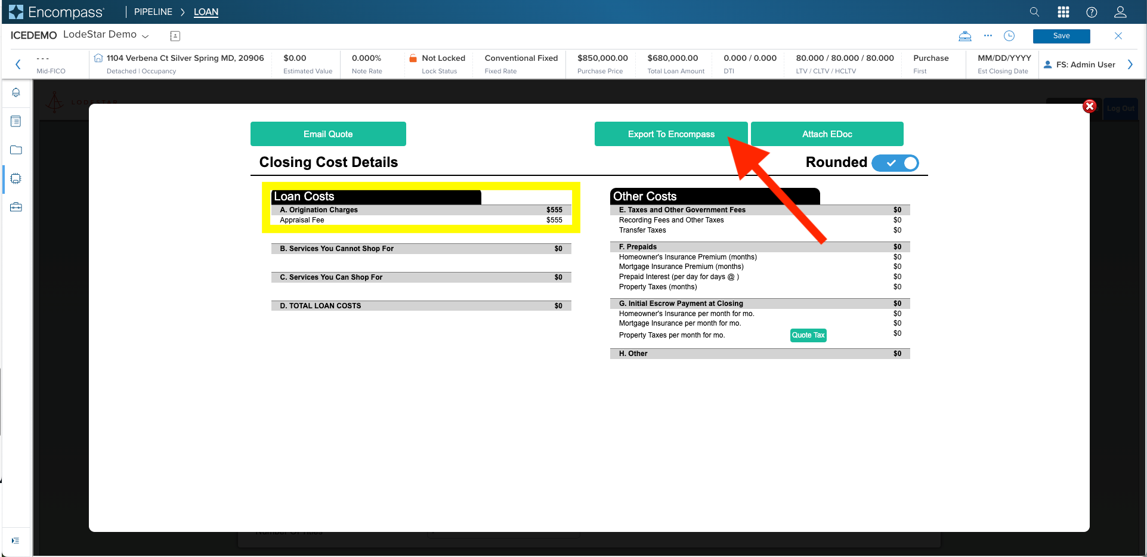Screen dimensions: 1147x557
Task: Toggle the Rounded switch off
Action: coord(895,163)
